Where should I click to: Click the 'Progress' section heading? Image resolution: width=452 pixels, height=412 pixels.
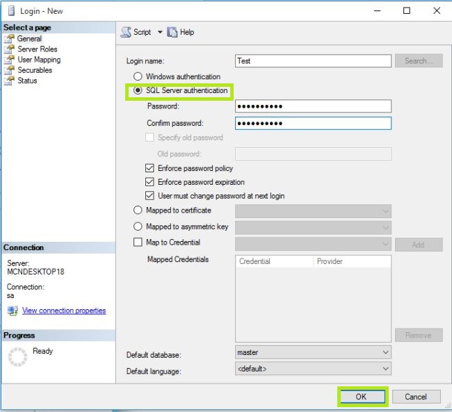point(19,336)
